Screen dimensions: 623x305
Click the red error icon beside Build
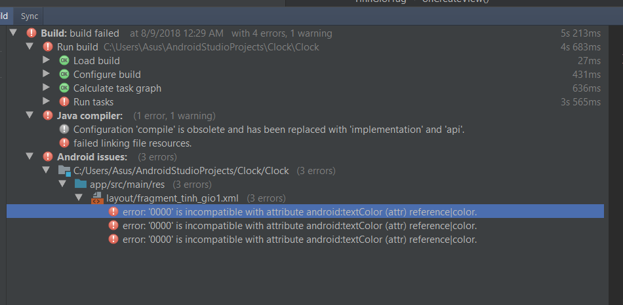[31, 33]
